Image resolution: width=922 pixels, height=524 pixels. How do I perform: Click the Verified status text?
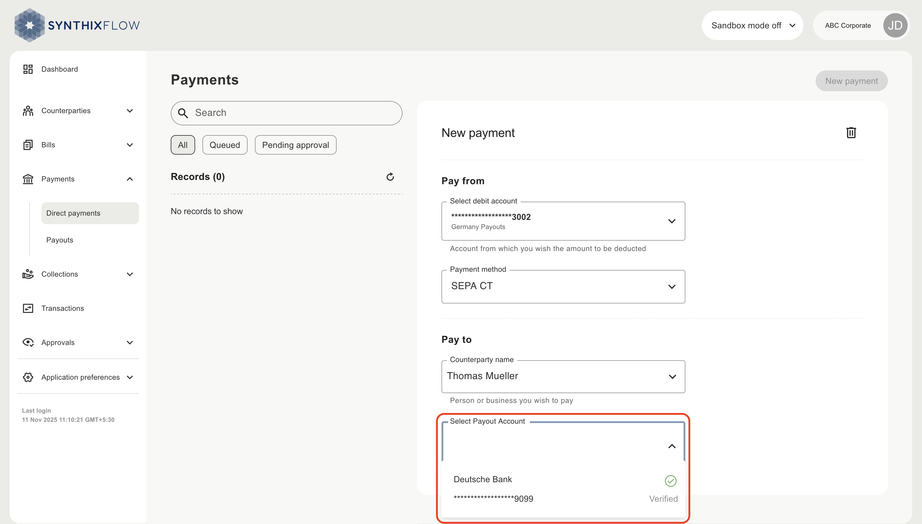[x=663, y=499]
